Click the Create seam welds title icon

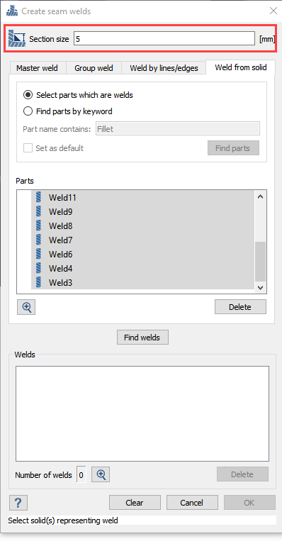12,11
